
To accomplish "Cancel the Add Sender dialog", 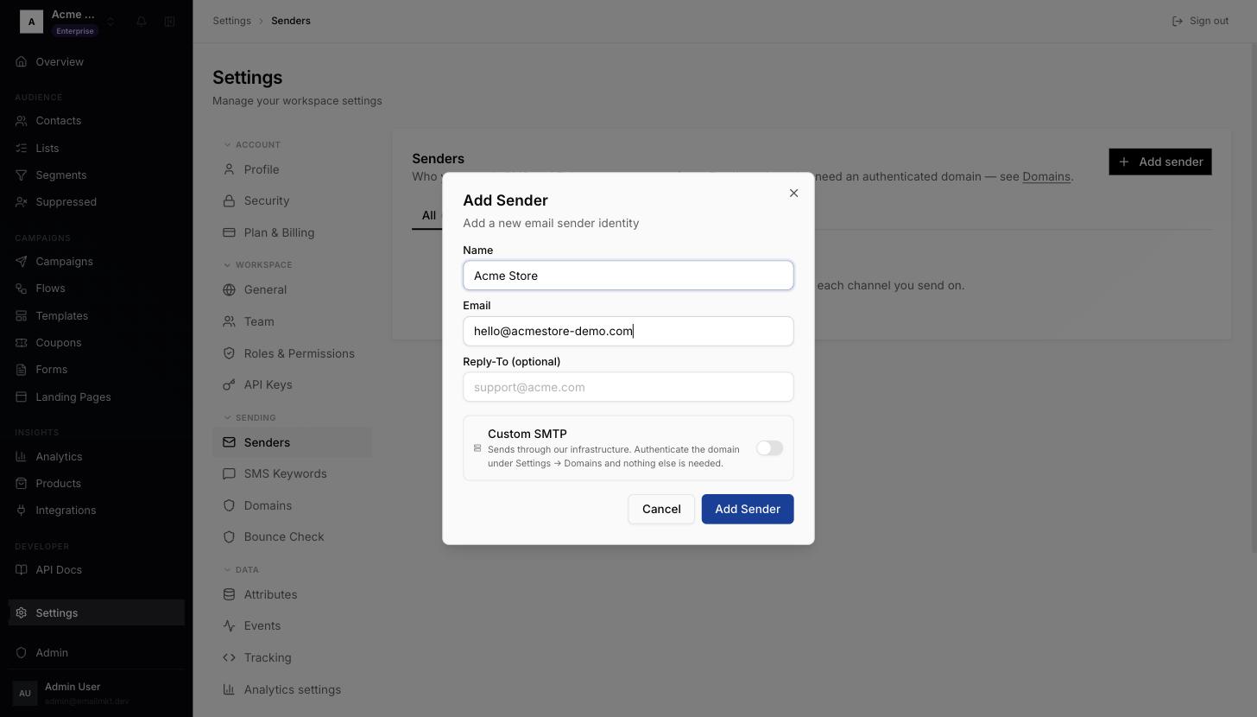I will click(x=661, y=509).
